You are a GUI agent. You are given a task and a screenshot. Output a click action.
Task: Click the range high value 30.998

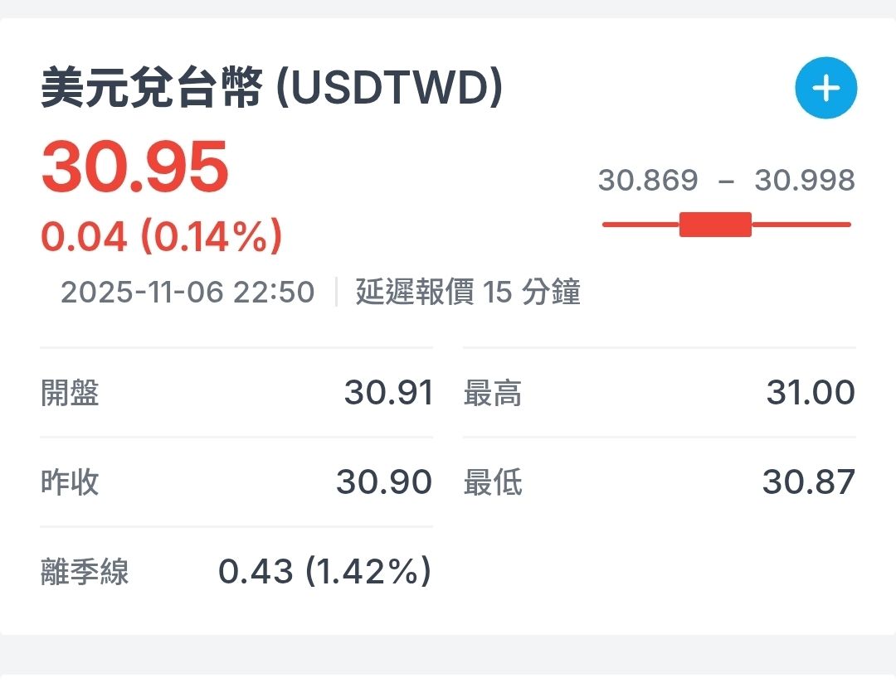pyautogui.click(x=804, y=180)
